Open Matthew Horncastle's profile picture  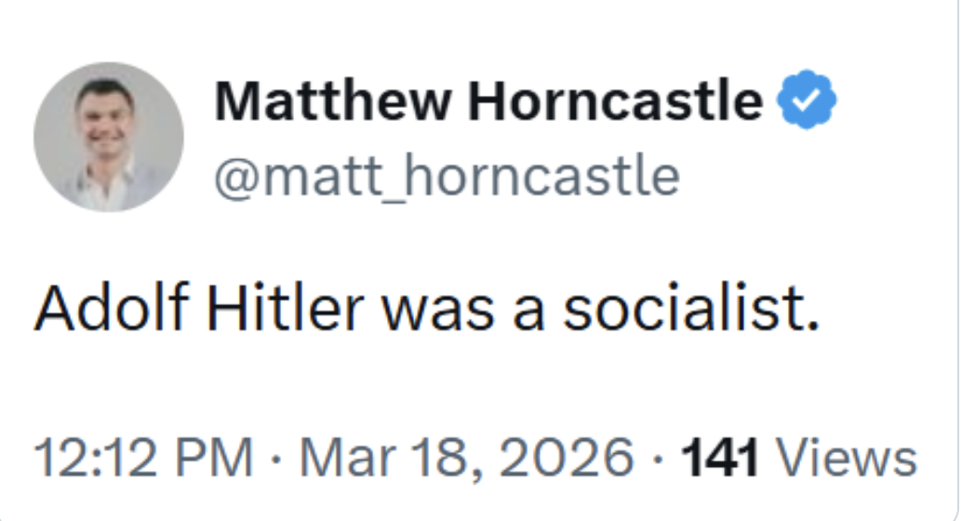pos(108,137)
